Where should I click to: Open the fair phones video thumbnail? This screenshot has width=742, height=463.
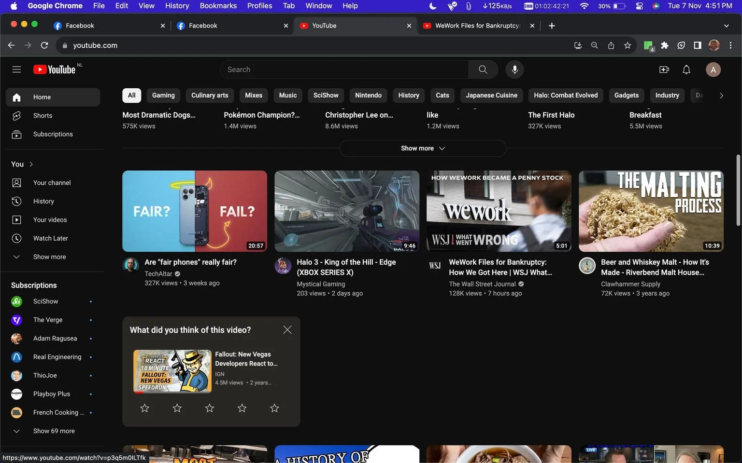click(195, 211)
